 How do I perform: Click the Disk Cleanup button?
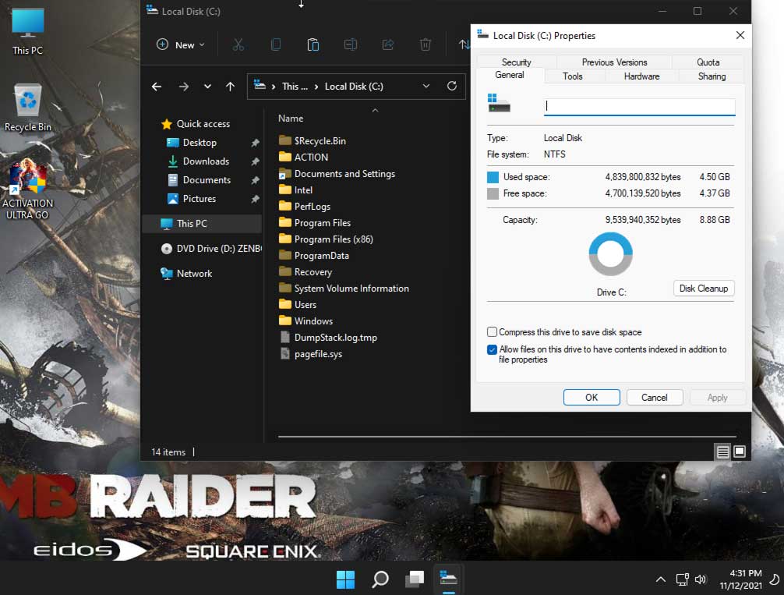pos(704,289)
